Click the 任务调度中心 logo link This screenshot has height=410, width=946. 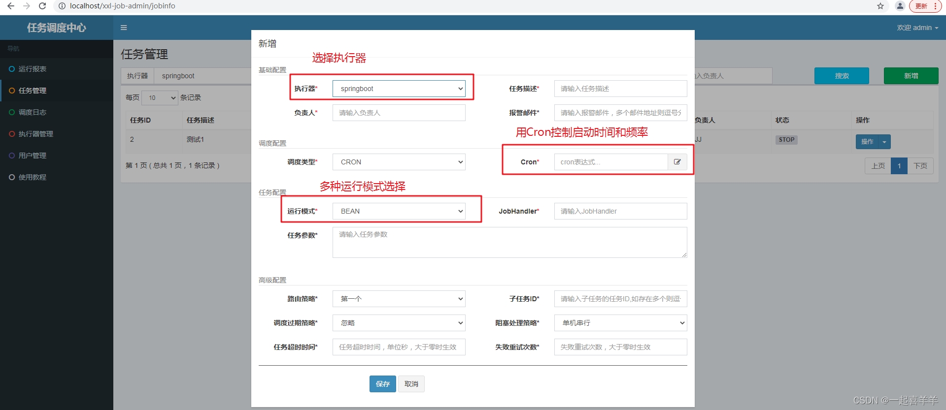tap(57, 28)
